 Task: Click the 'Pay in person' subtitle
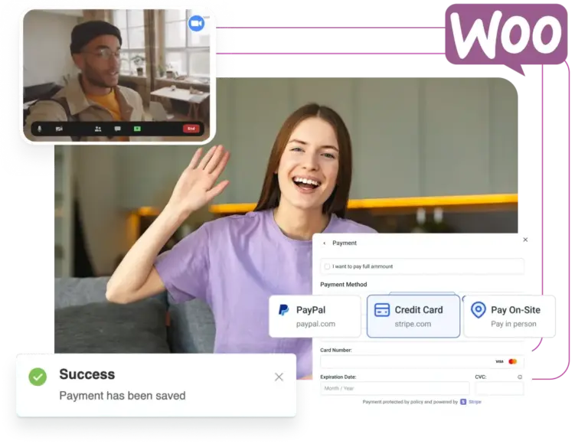(514, 324)
